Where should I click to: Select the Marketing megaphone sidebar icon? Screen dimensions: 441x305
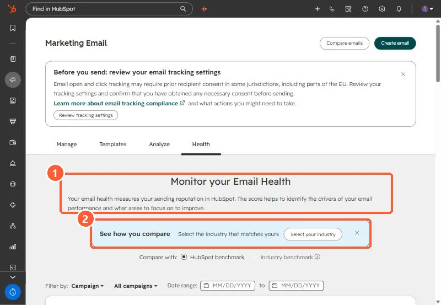(13, 80)
